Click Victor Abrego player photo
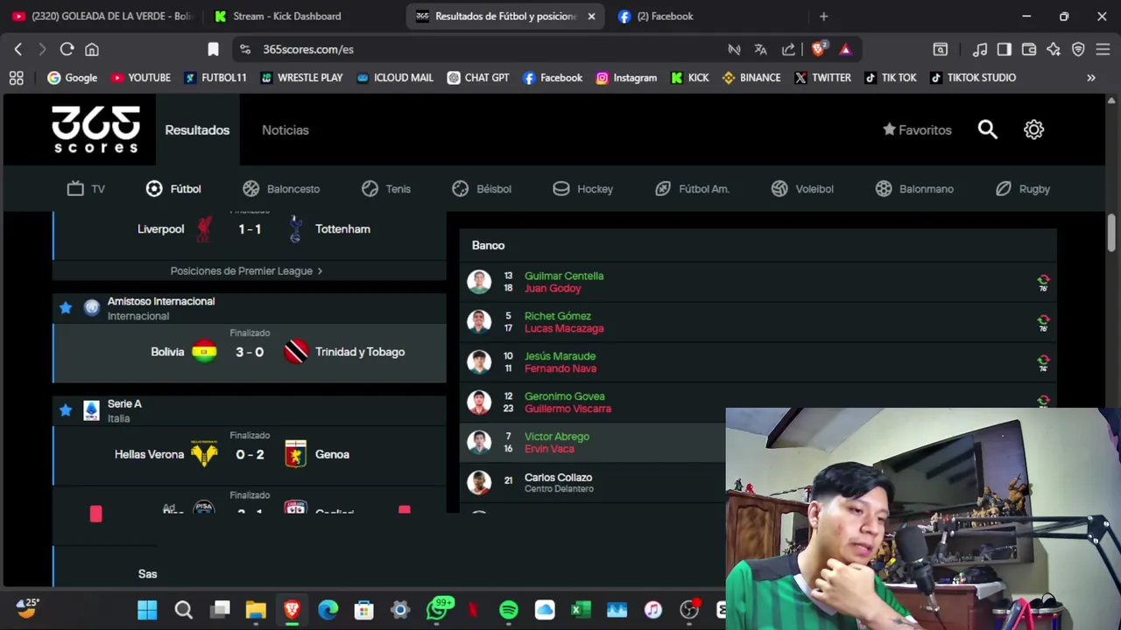Screen dimensions: 1121x630 pyautogui.click(x=479, y=443)
